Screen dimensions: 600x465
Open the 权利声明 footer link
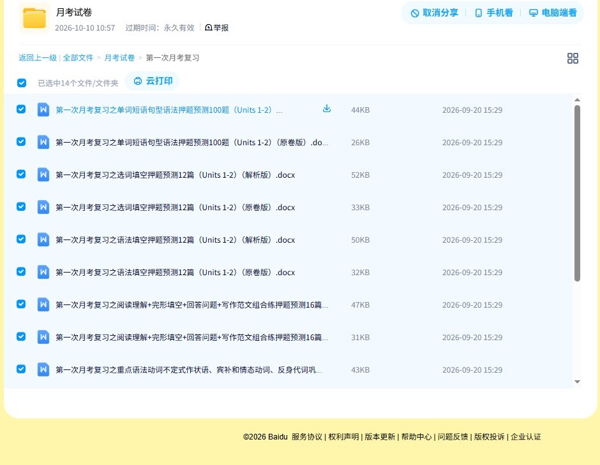pyautogui.click(x=343, y=437)
